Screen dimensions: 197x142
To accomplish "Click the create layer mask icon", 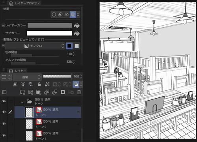I will coord(63,92).
